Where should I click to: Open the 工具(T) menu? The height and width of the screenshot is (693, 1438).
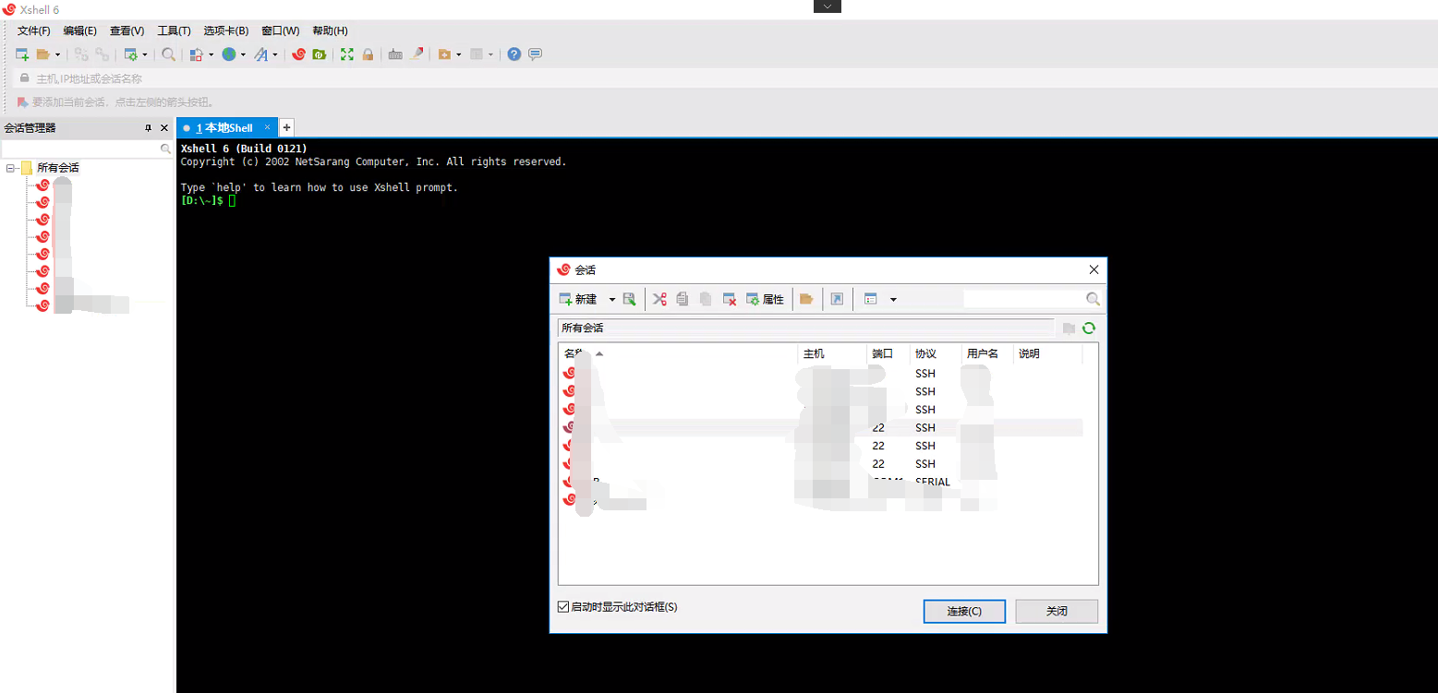tap(175, 30)
